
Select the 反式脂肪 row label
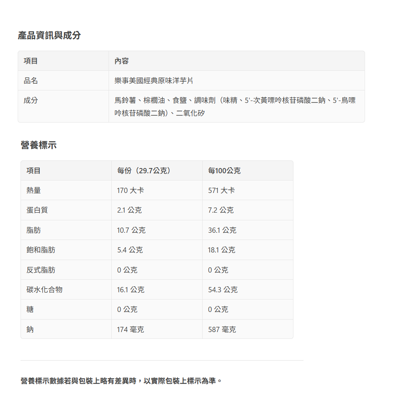pyautogui.click(x=41, y=270)
